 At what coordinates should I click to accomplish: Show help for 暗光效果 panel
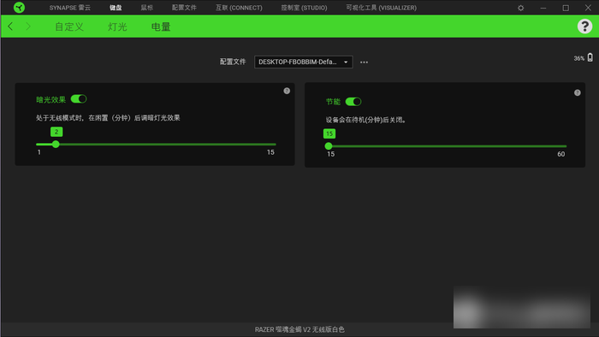coord(287,91)
